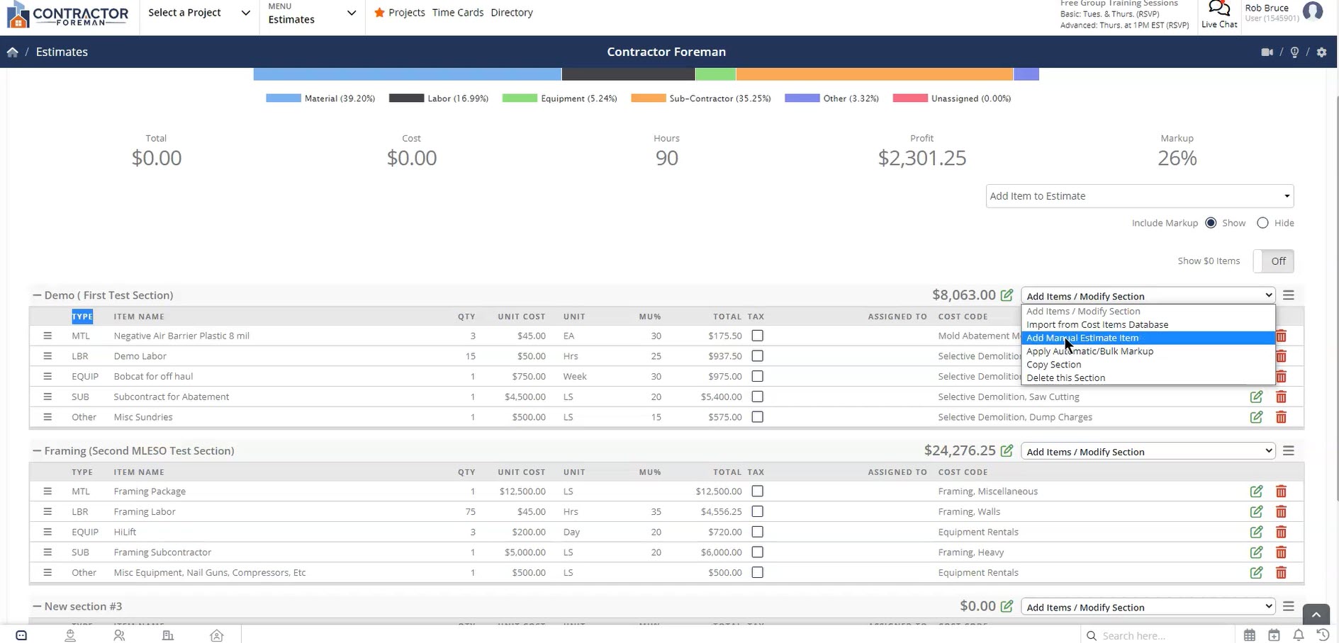The image size is (1339, 643).
Task: Select the Hide markup radio button
Action: pyautogui.click(x=1262, y=223)
